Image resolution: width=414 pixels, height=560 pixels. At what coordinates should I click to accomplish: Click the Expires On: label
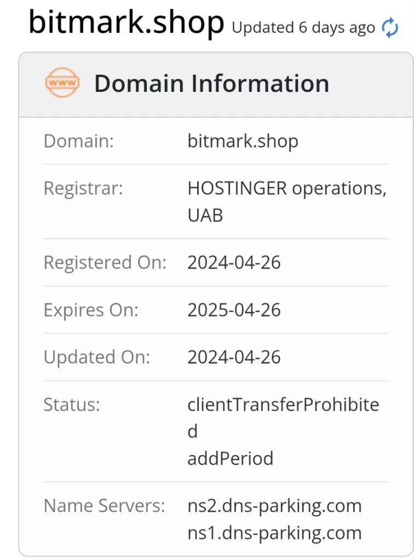click(x=91, y=310)
